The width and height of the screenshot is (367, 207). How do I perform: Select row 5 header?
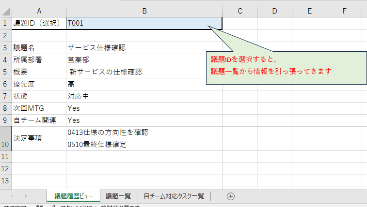pos(6,72)
